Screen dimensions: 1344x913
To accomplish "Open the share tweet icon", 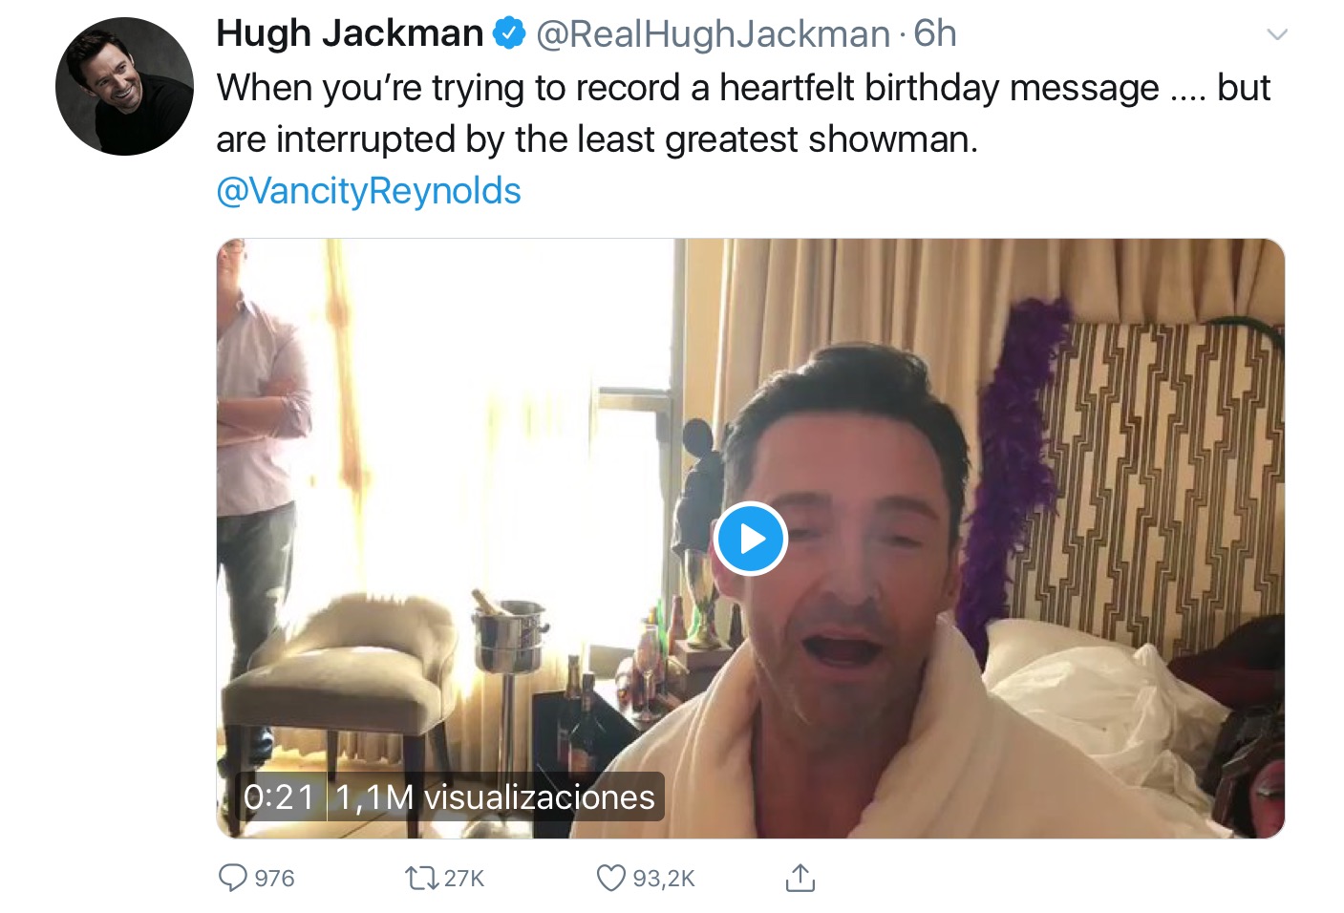I will pos(800,877).
